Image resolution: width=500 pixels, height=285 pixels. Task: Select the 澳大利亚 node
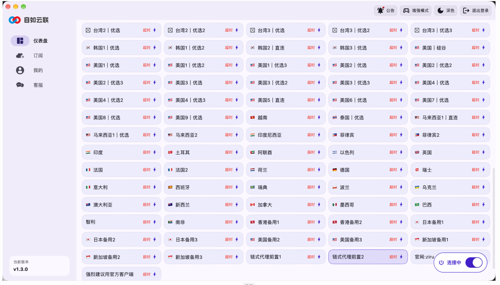121,204
